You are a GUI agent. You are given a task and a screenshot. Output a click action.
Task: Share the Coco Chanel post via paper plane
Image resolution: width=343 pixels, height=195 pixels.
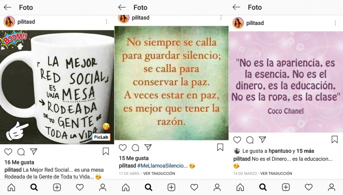pyautogui.click(x=262, y=140)
